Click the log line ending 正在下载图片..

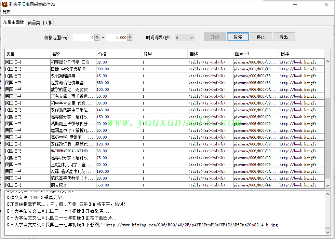(62, 218)
